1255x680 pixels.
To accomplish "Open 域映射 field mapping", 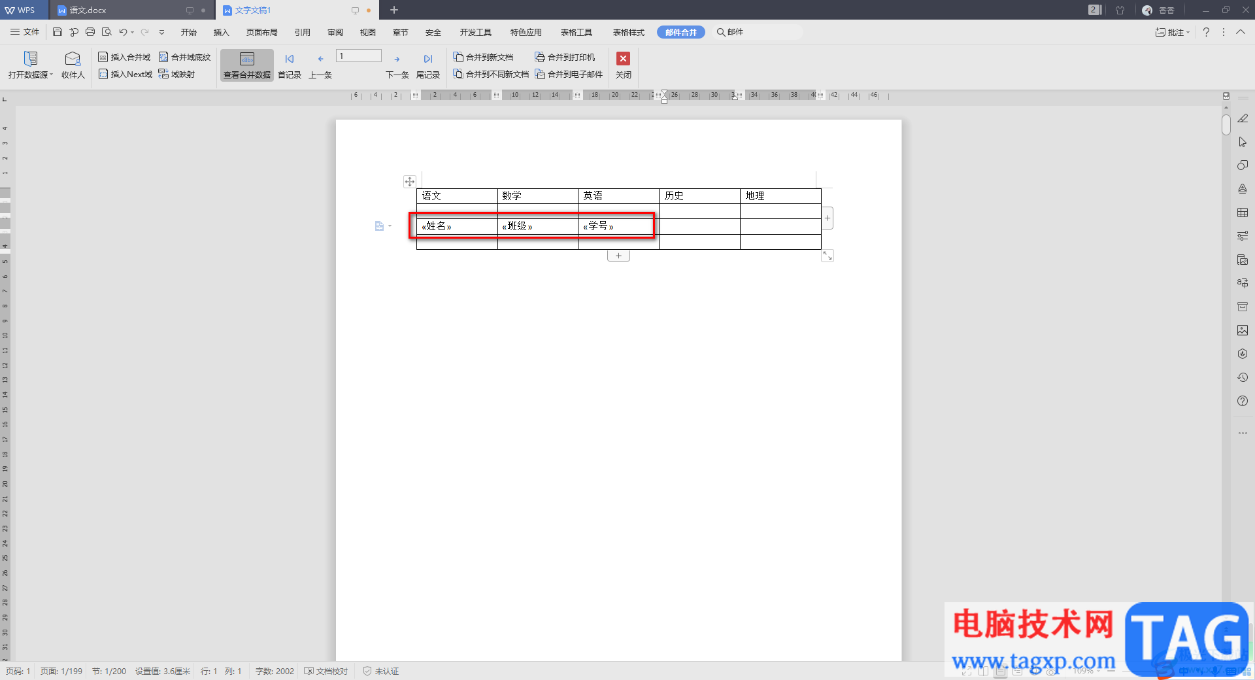I will (x=176, y=74).
